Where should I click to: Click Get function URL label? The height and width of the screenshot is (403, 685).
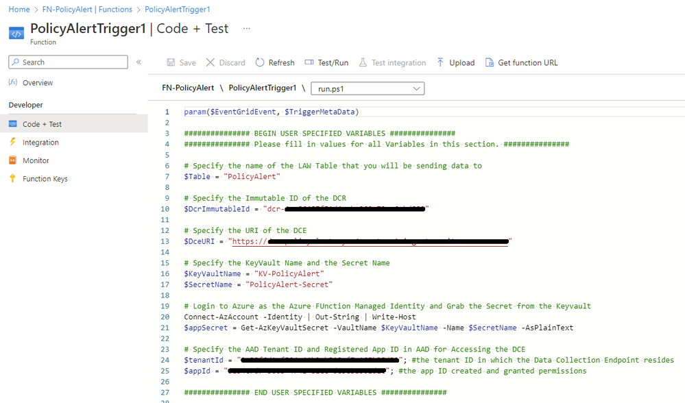(528, 63)
